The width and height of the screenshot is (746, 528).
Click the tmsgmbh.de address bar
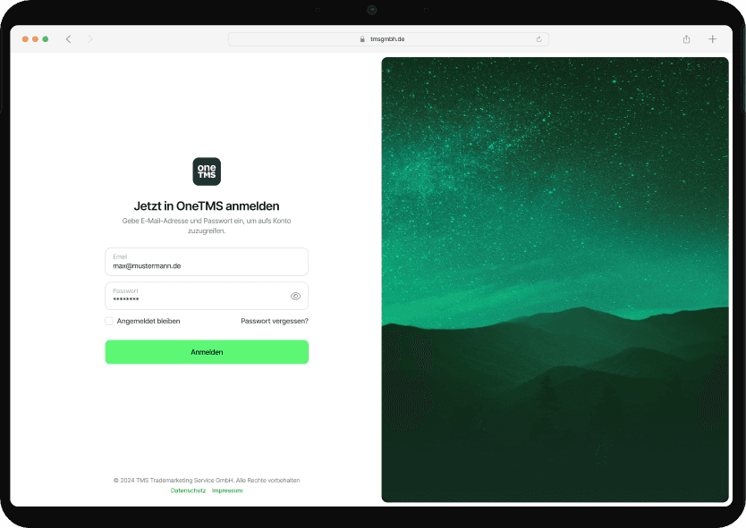[x=388, y=39]
